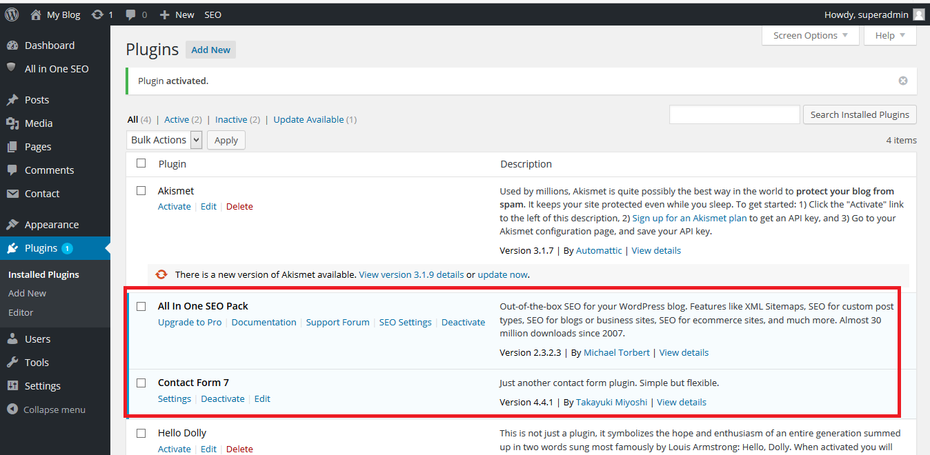Open Support Forum link
Viewport: 930px width, 455px height.
click(x=337, y=322)
